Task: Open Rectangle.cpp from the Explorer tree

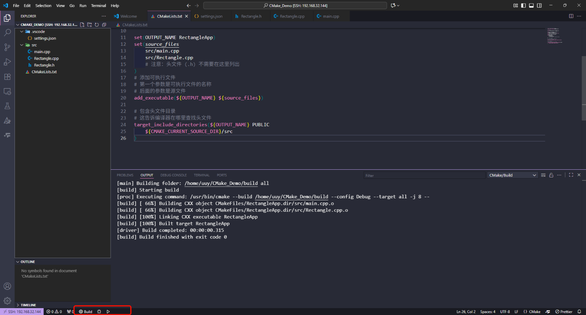Action: click(x=46, y=58)
